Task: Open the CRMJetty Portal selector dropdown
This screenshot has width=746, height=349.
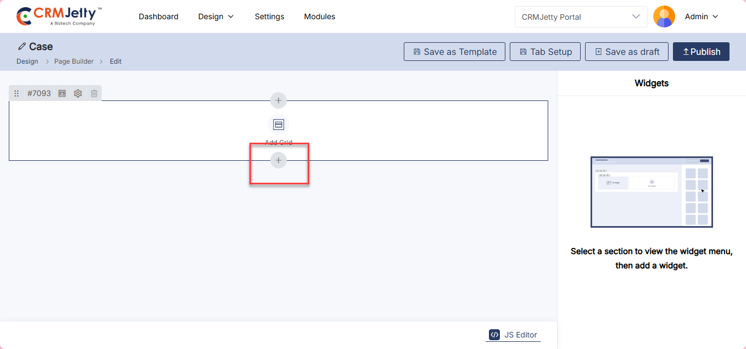Action: (x=581, y=16)
